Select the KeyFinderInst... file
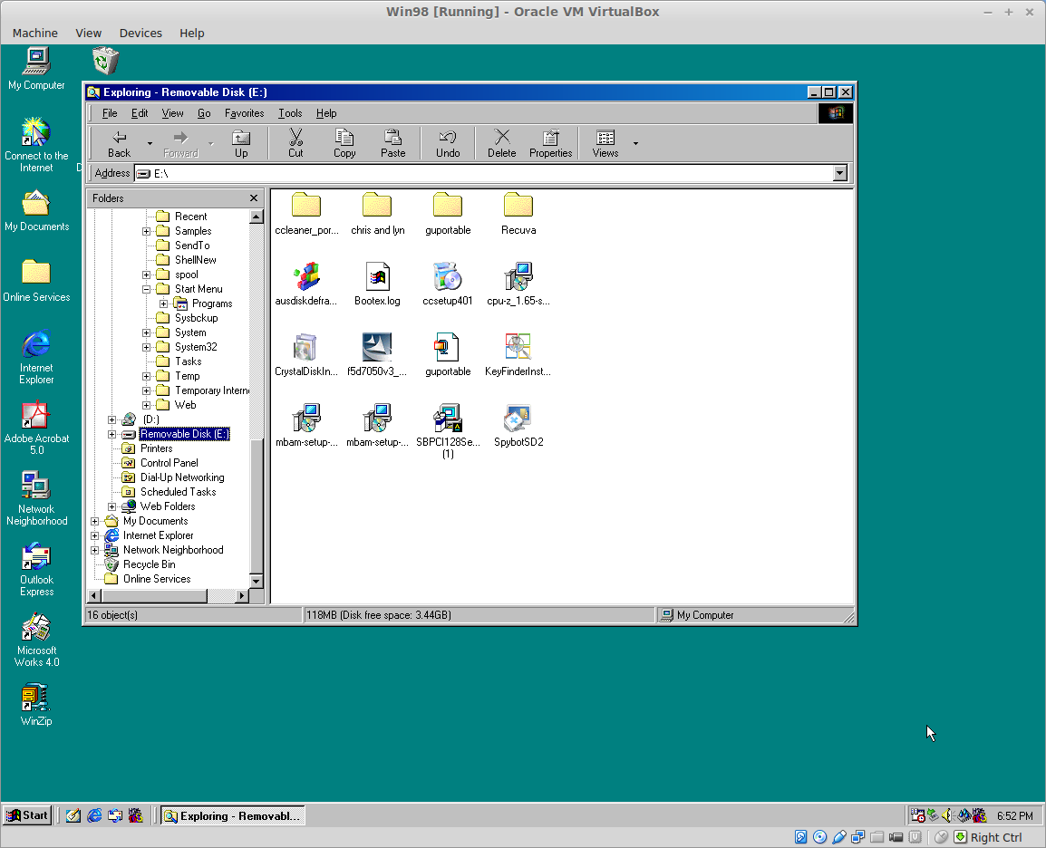This screenshot has height=848, width=1046. click(518, 355)
